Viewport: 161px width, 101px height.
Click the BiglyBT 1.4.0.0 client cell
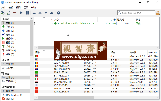(x=137, y=69)
